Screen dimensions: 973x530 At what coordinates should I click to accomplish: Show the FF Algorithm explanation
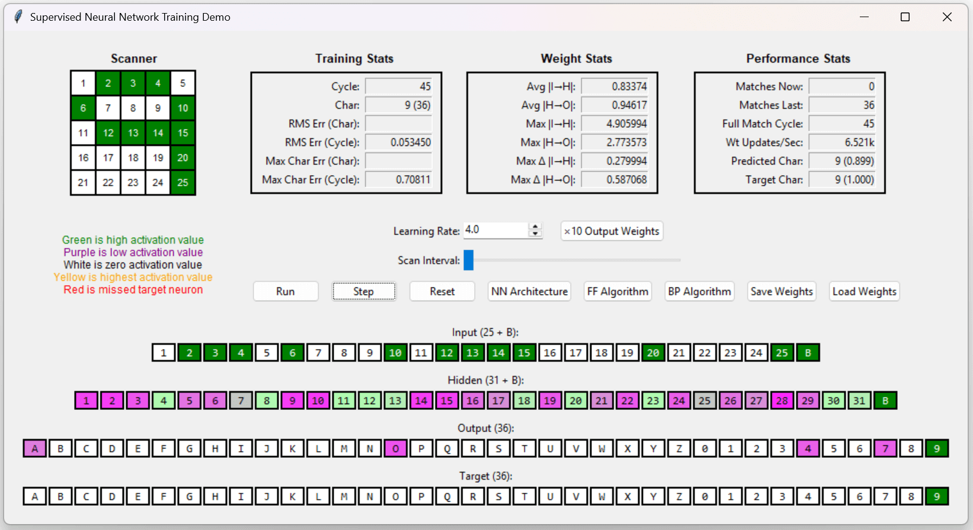pyautogui.click(x=617, y=292)
